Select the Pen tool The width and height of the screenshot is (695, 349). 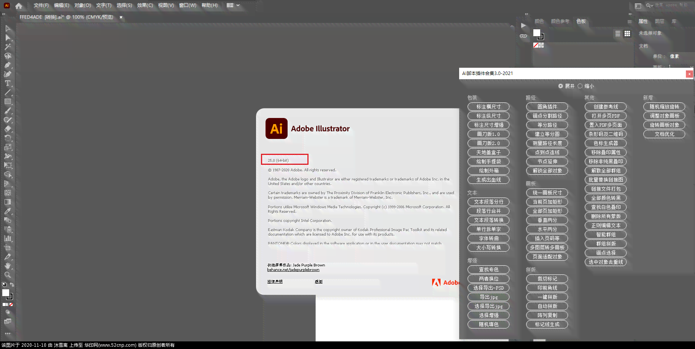[x=8, y=65]
